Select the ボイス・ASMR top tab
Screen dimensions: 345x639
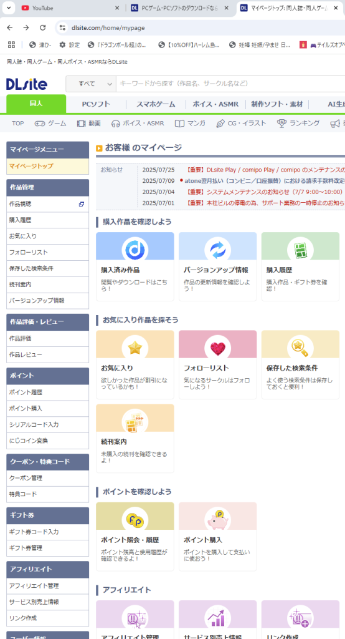[x=215, y=104]
